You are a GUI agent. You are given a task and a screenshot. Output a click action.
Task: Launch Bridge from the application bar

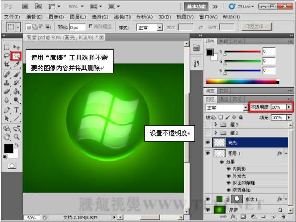coord(25,7)
